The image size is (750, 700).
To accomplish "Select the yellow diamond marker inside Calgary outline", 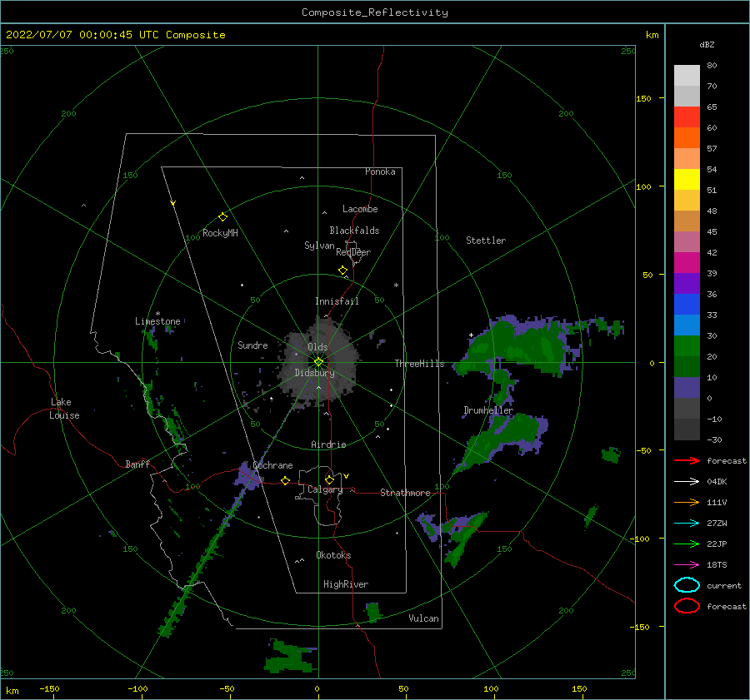I will (329, 479).
